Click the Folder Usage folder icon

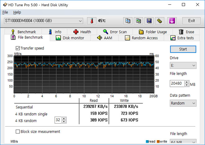[x=141, y=32]
